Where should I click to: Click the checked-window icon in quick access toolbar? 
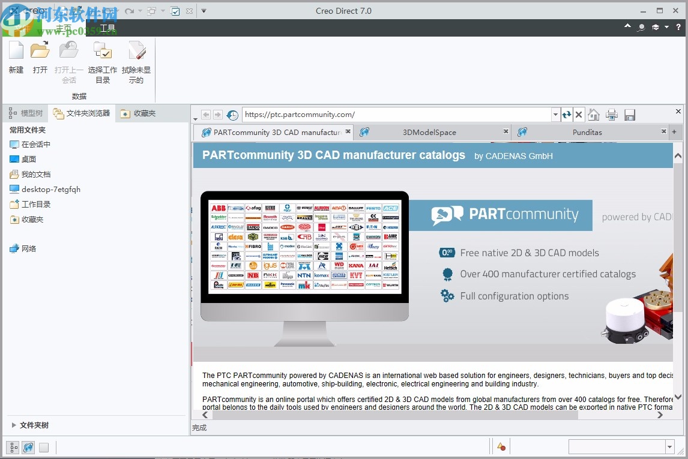tap(175, 11)
